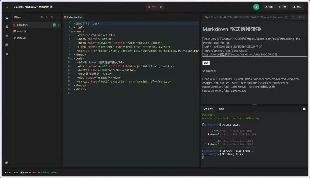Open the fourth sidebar icon above settings

[7, 45]
